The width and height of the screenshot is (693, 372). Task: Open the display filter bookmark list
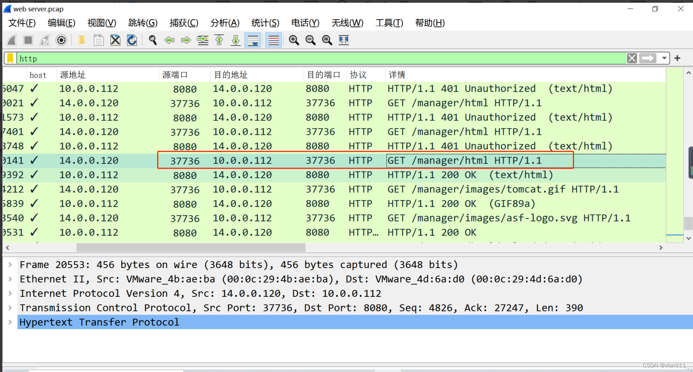click(x=10, y=58)
